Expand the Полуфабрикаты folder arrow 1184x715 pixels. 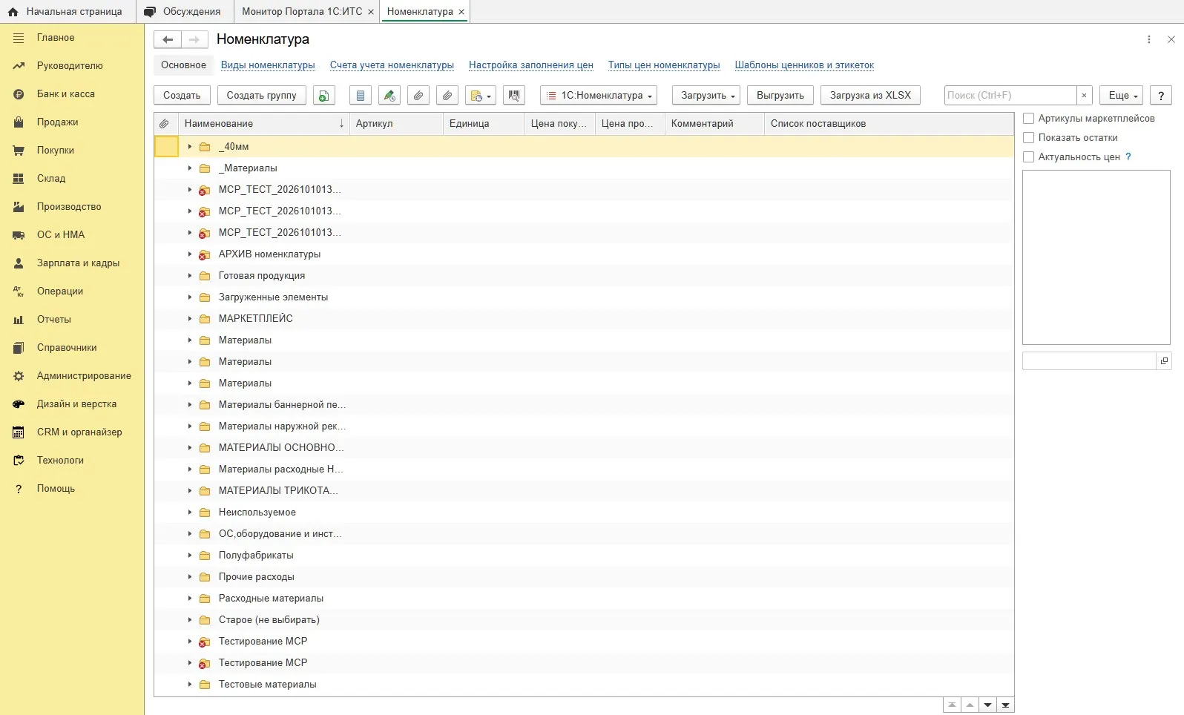(190, 556)
